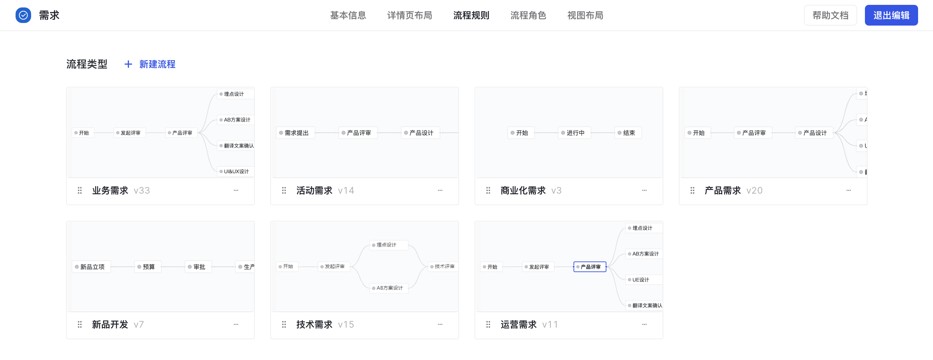Grab the drag handle of 产品需求 card
933x360 pixels.
point(692,190)
